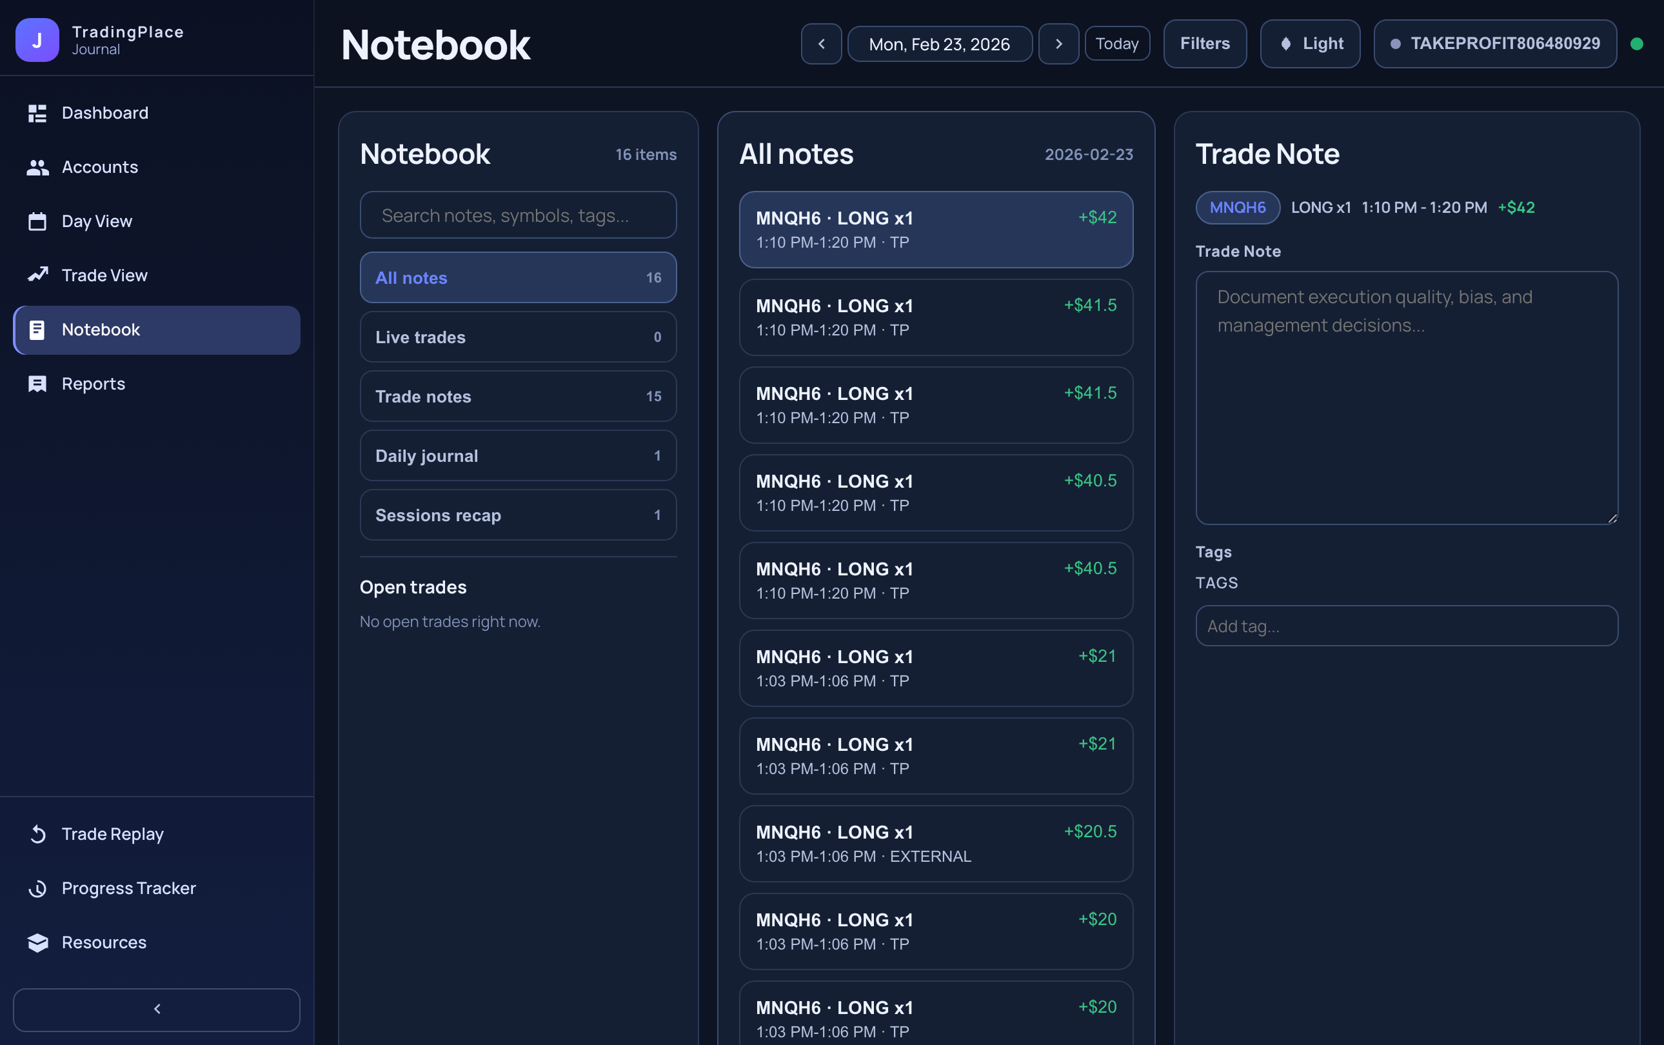The image size is (1664, 1045).
Task: Open the Filters panel
Action: point(1205,44)
